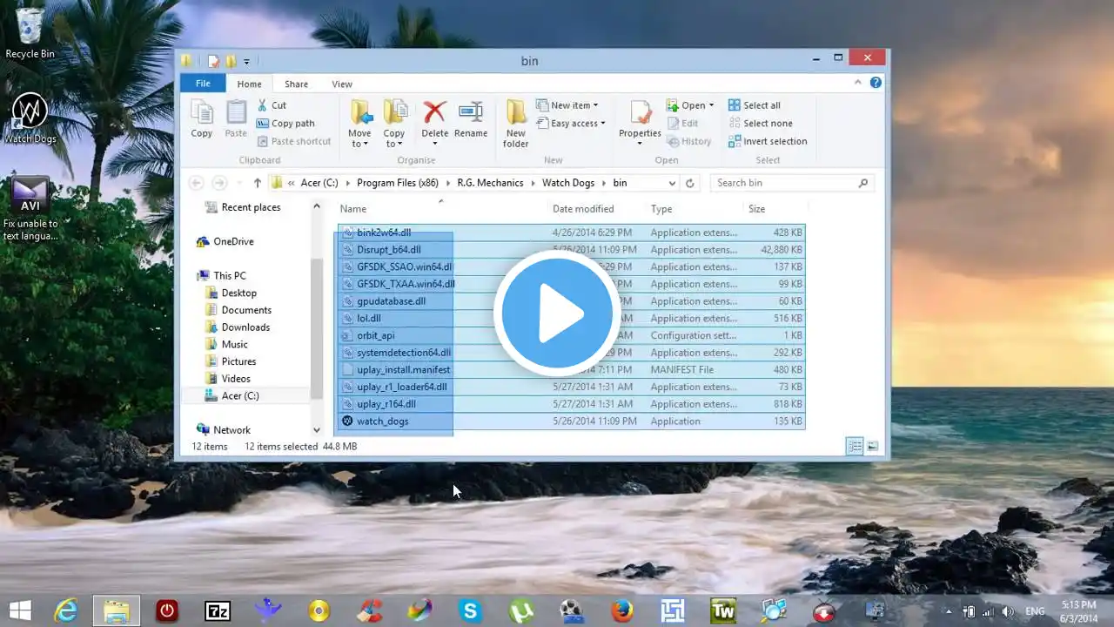Open the File menu tab
This screenshot has height=627, width=1114.
(203, 84)
